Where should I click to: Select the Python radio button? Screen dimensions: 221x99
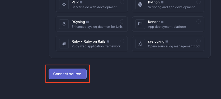(199, 2)
